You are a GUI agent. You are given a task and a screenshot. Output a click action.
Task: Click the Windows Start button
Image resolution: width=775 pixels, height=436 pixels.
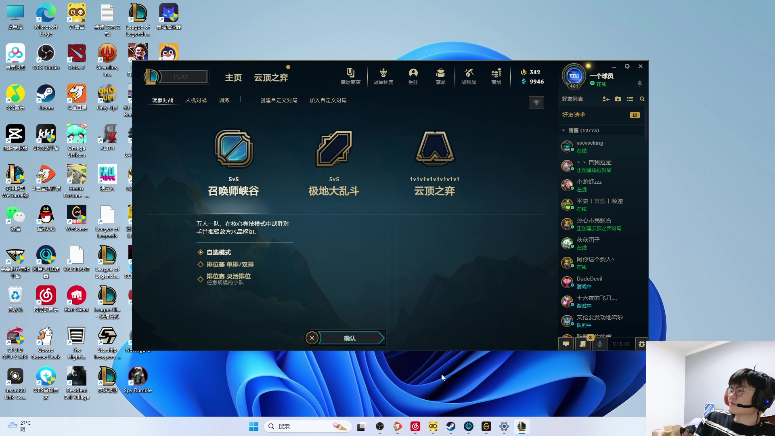tap(253, 426)
